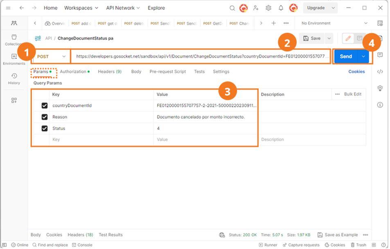The height and width of the screenshot is (249, 390).
Task: Open the request Body tab
Action: click(136, 72)
